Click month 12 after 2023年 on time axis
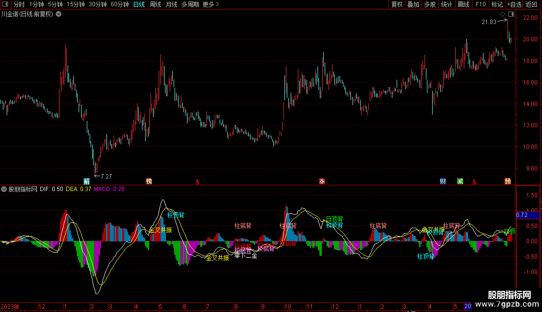This screenshot has height=312, width=542. click(x=42, y=306)
